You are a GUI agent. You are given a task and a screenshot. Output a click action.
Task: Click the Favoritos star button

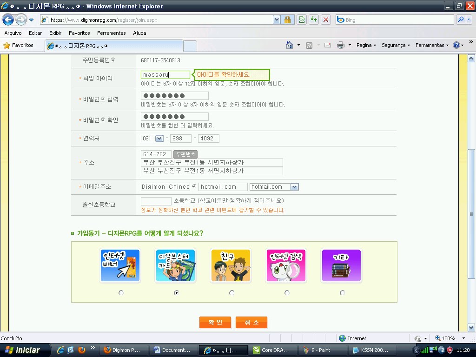[x=18, y=45]
